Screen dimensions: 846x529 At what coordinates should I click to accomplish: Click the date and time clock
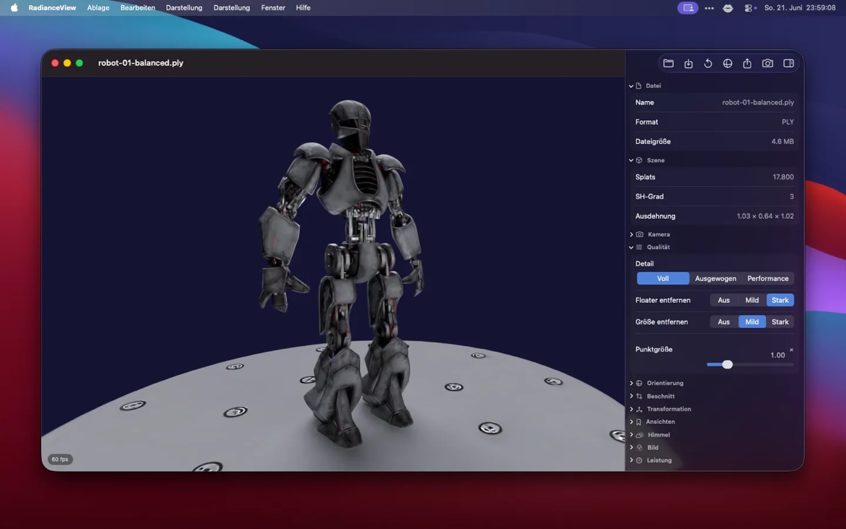coord(800,8)
